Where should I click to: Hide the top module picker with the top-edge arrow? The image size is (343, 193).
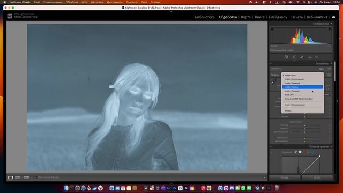171,12
